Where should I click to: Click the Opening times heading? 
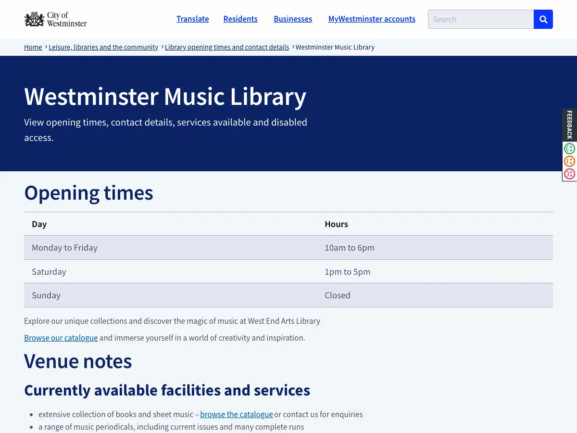(x=88, y=192)
